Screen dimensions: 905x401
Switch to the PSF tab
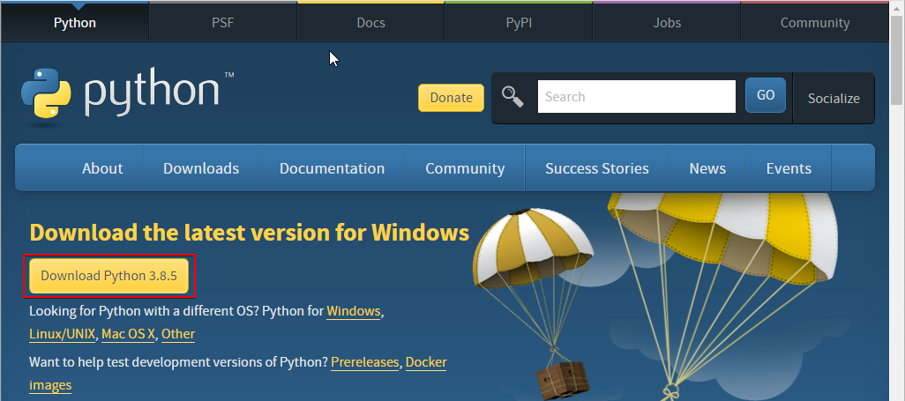click(223, 23)
